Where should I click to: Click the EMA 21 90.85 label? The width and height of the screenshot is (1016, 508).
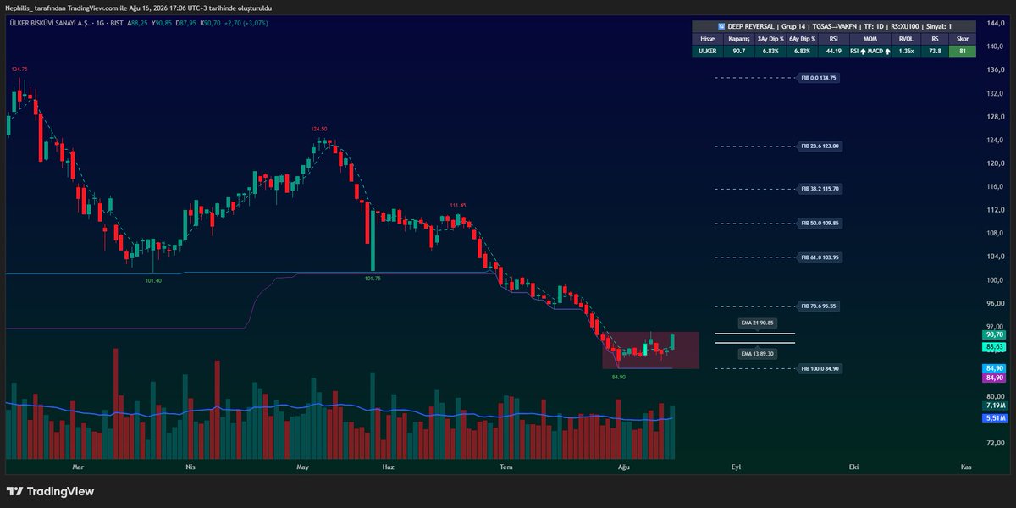point(759,323)
